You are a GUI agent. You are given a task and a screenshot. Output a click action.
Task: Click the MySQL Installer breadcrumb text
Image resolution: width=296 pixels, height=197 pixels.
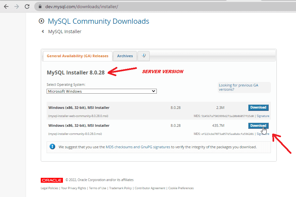(65, 32)
